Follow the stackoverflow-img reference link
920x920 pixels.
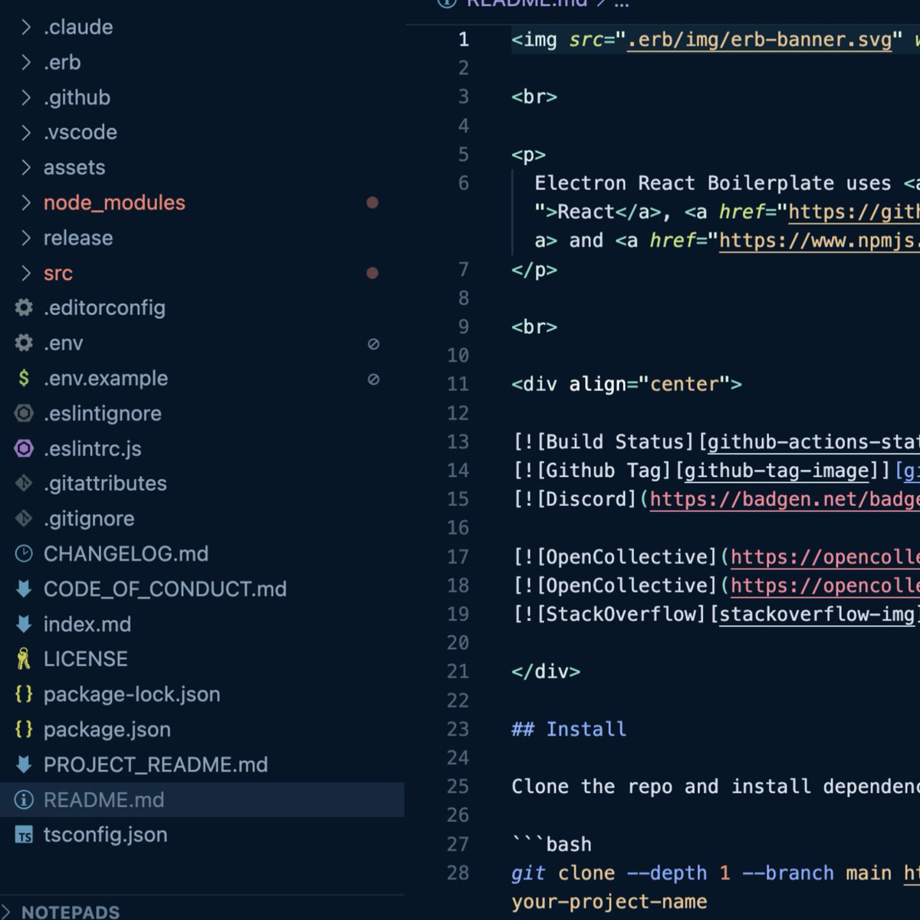[x=817, y=614]
